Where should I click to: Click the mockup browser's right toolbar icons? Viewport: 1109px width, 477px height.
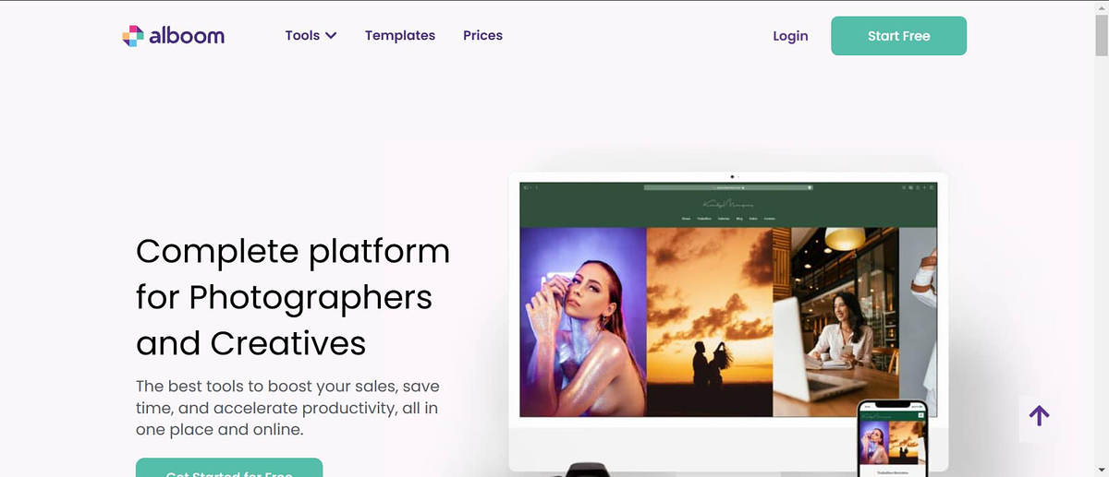click(920, 187)
